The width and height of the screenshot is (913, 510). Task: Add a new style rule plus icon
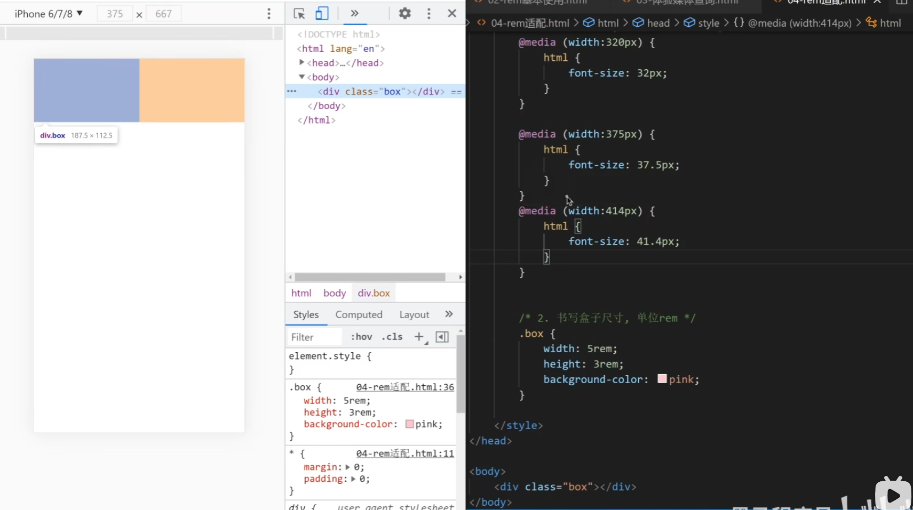point(419,337)
